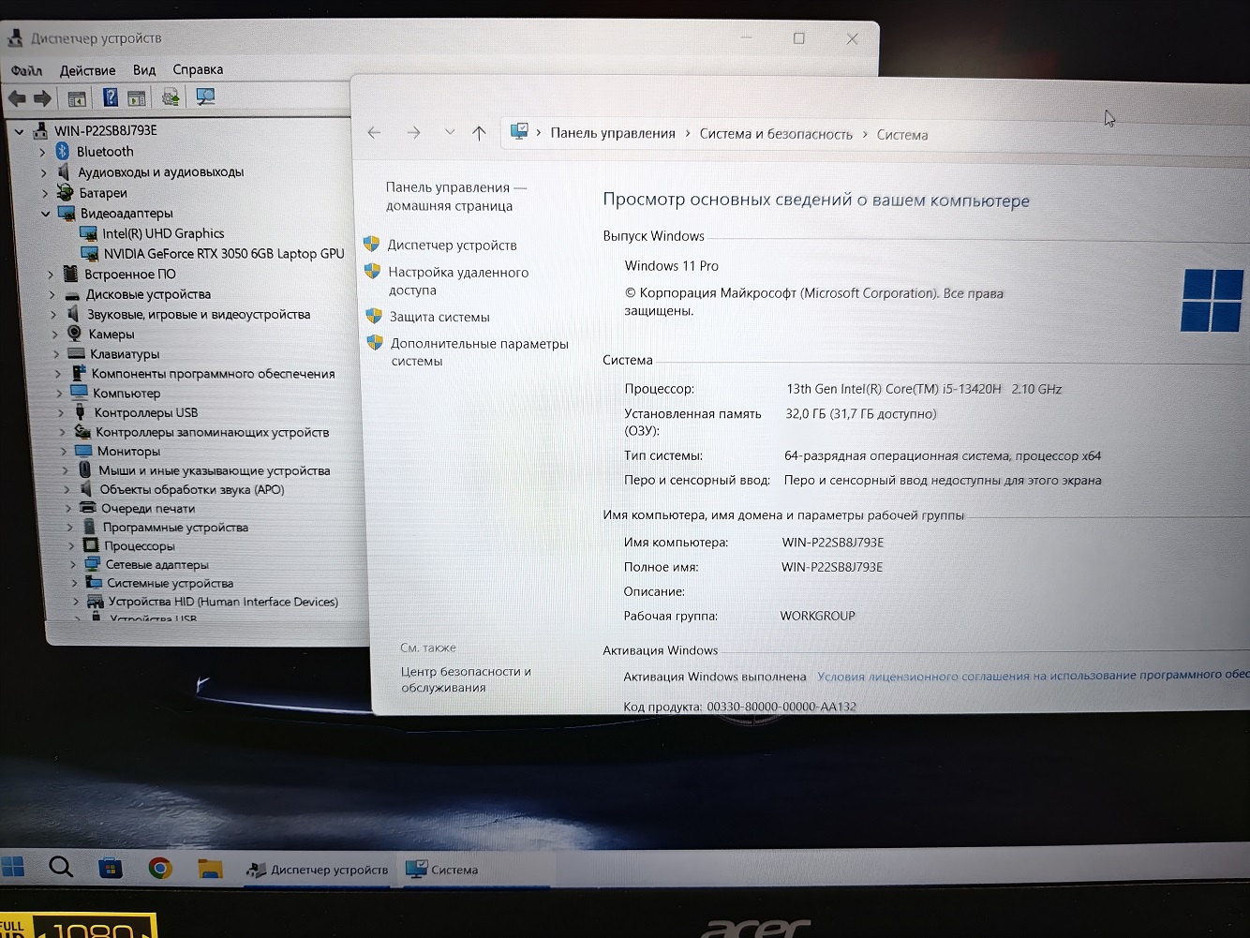Open the Действие menu
The width and height of the screenshot is (1250, 938).
[x=87, y=70]
